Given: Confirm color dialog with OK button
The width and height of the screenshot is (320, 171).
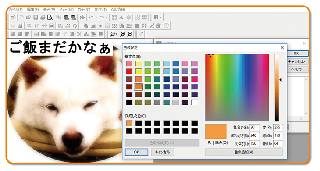Looking at the screenshot, I should pos(136,152).
